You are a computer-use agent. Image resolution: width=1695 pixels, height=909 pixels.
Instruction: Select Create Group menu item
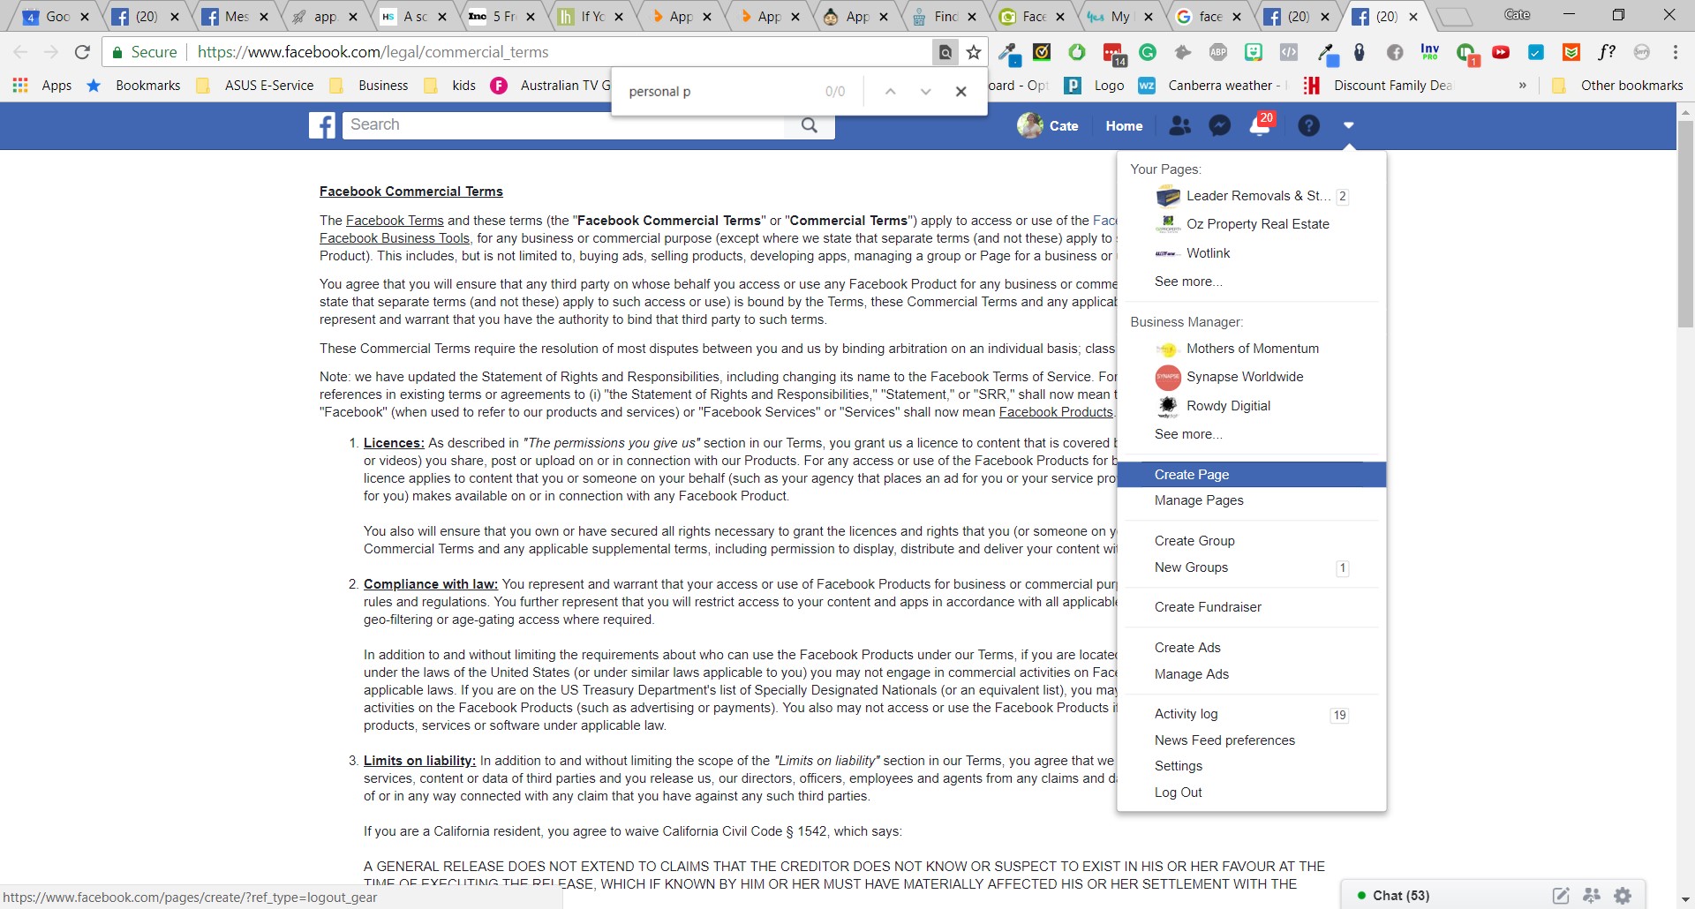click(x=1252, y=541)
